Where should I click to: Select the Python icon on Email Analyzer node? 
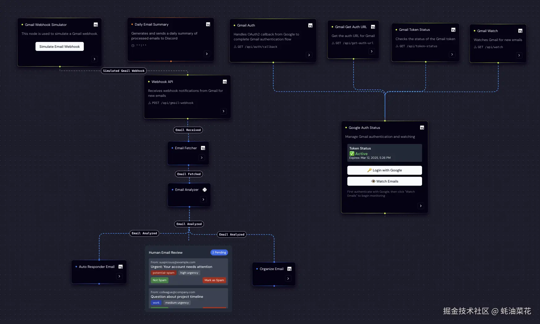[x=205, y=190]
